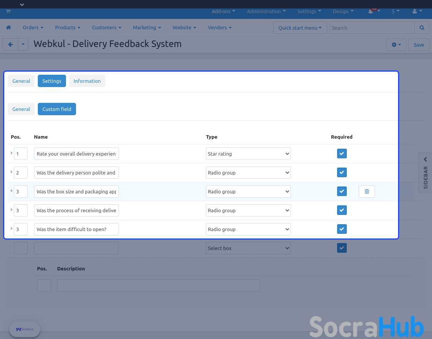Image resolution: width=432 pixels, height=339 pixels.
Task: Open the top Settings menu
Action: [x=309, y=11]
